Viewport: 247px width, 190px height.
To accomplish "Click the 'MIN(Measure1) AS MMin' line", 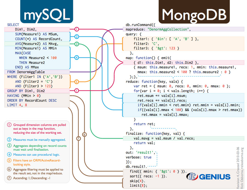I will coord(36,48).
